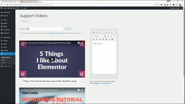This screenshot has height=104, width=185.
Task: Click the red extension icon in toolbar
Action: 180,5
